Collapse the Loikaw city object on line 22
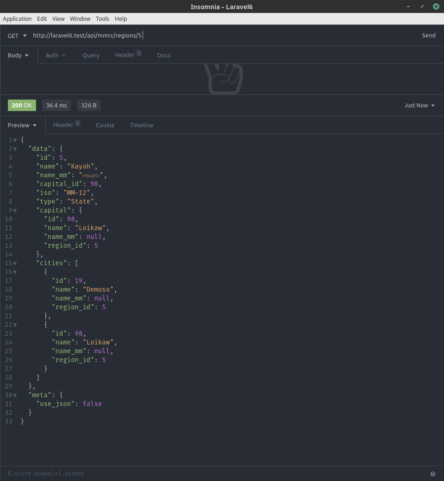The image size is (444, 481). (15, 325)
